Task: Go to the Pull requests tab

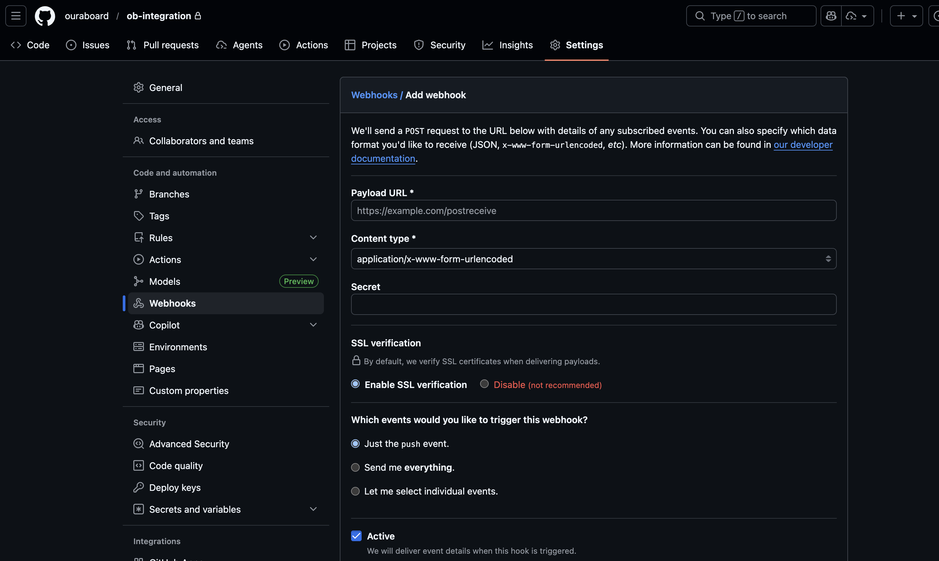Action: [162, 45]
